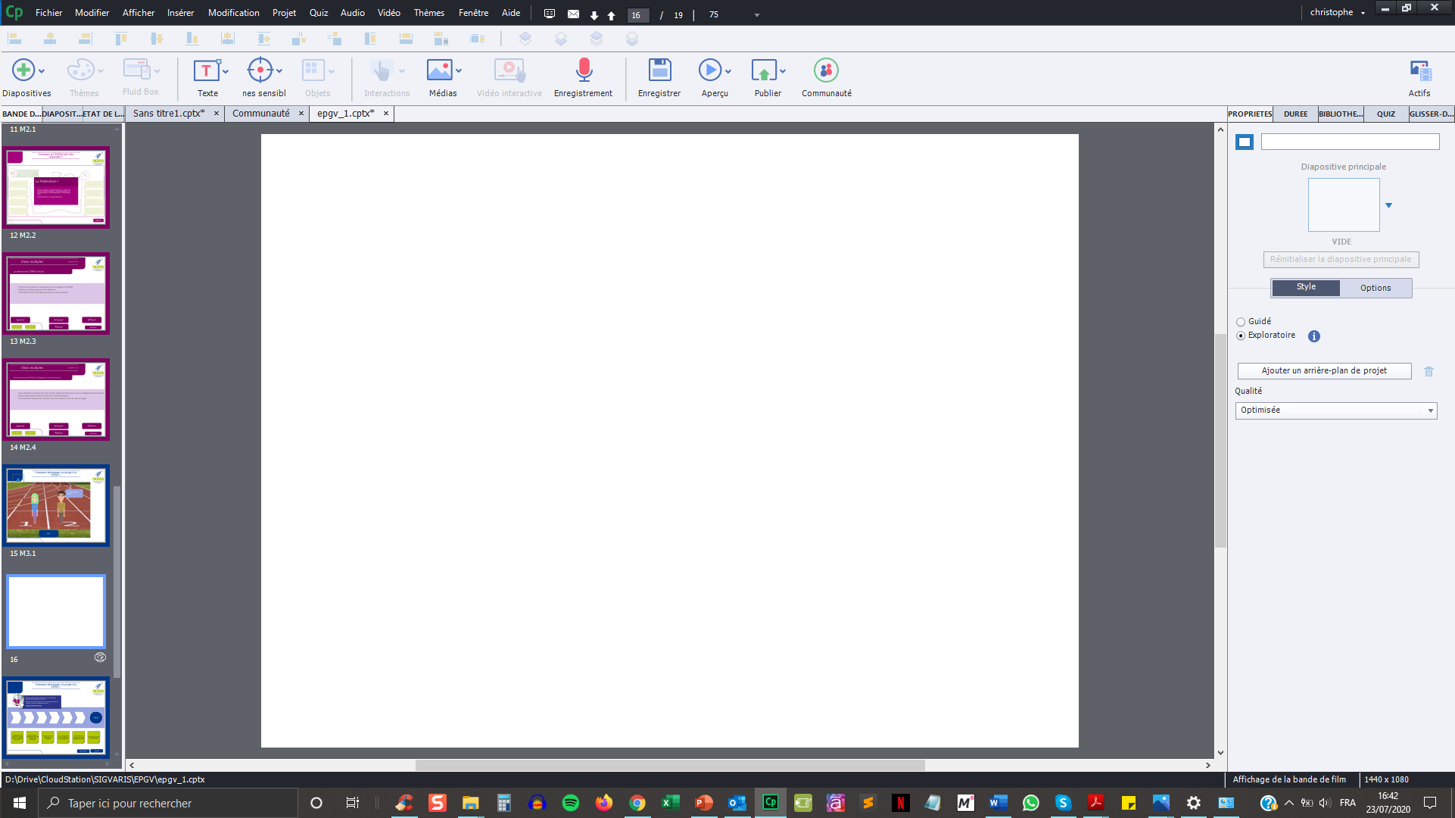This screenshot has width=1455, height=818.
Task: Select slide 15 M3.1 thumbnail
Action: click(x=56, y=505)
